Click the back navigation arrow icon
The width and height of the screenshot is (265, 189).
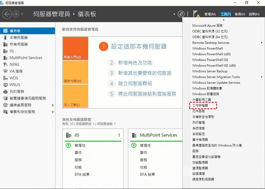coord(7,14)
